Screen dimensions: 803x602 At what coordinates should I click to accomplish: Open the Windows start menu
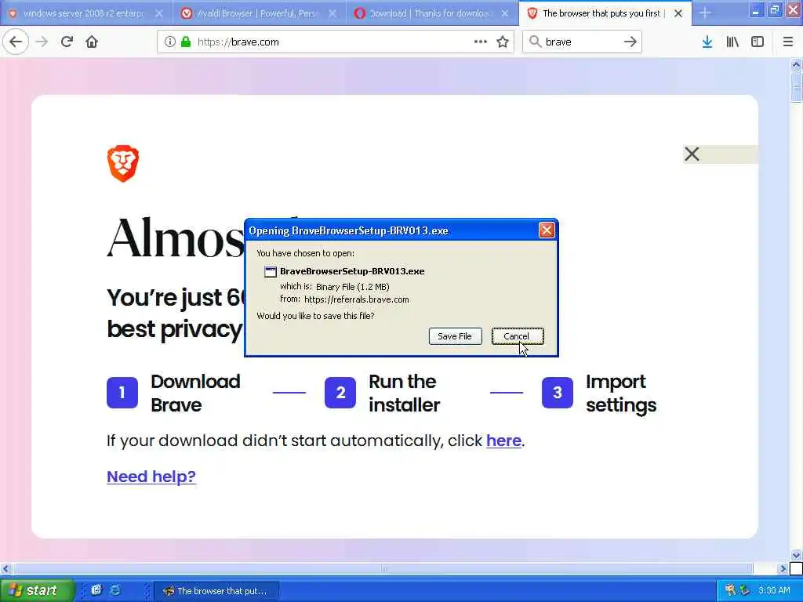[36, 590]
